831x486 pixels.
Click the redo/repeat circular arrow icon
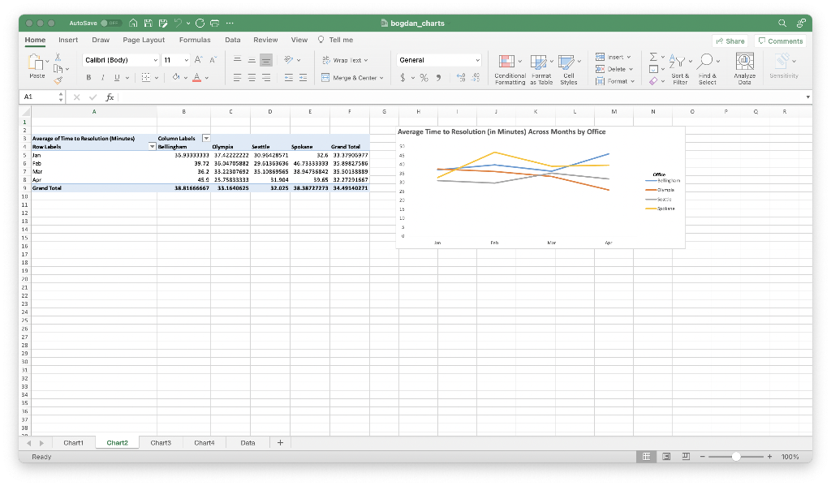[x=200, y=23]
